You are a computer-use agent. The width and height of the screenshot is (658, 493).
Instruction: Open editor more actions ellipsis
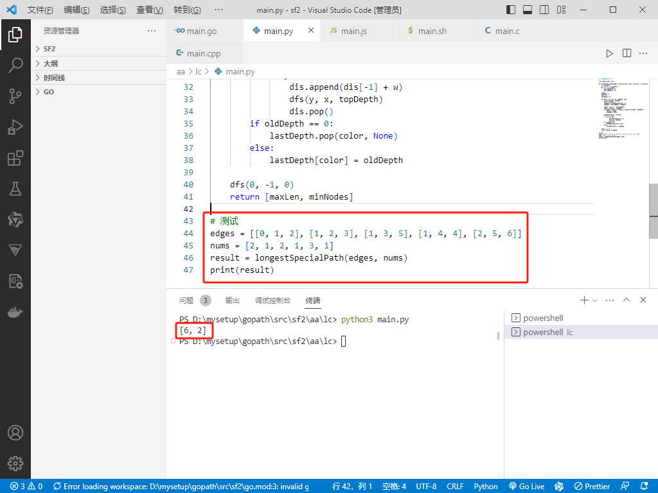tap(643, 53)
